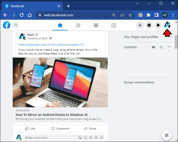Screen dimensions: 178x142
Task: Click the browser back arrow
Action: 5,15
